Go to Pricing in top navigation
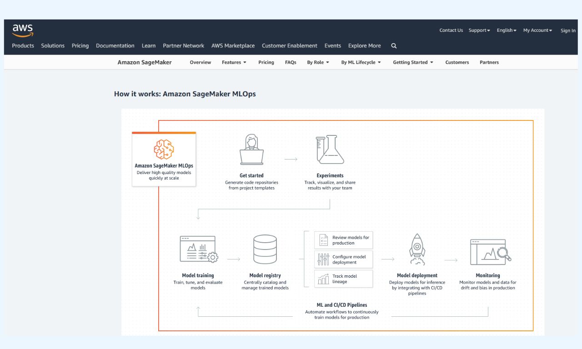The image size is (582, 349). 80,46
